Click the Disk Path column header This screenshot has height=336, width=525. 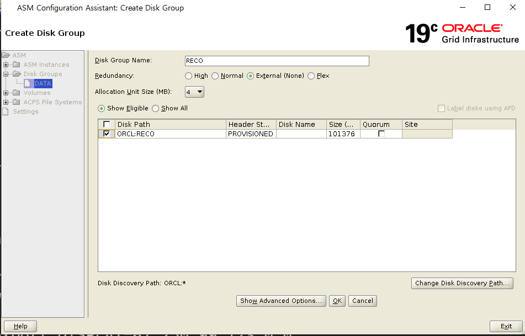tap(171, 125)
